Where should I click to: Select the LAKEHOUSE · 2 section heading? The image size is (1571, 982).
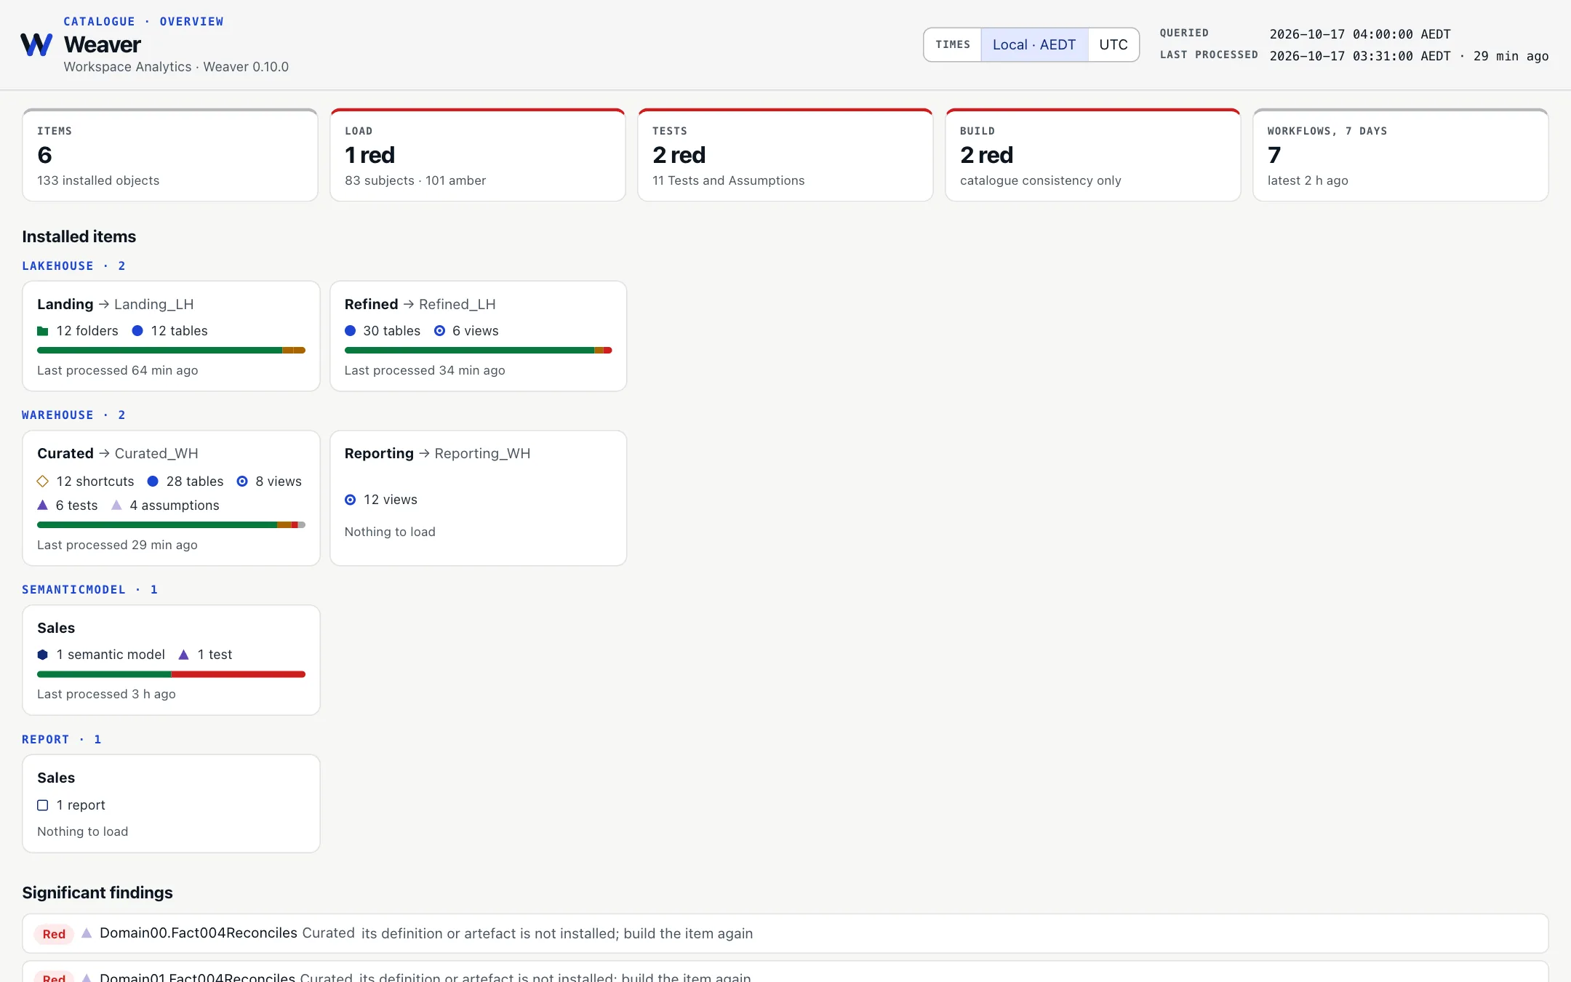click(x=73, y=266)
